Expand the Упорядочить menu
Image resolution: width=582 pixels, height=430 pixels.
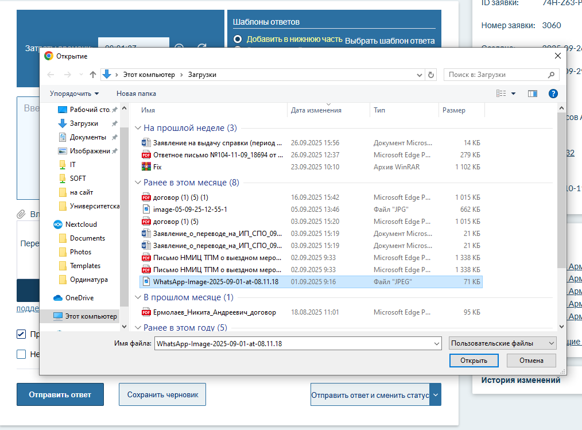tap(74, 94)
